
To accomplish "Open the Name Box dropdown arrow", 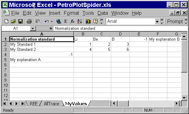I will click(33, 29).
